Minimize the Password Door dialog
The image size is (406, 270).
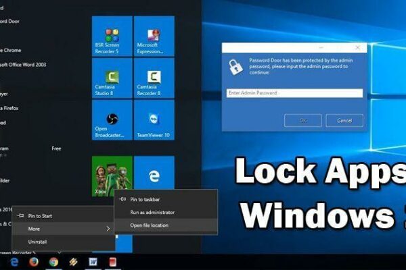point(321,47)
